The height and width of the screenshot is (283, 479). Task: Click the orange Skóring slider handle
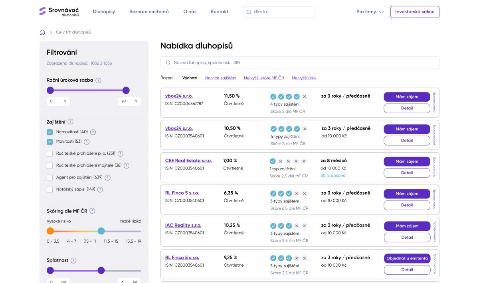[50, 231]
